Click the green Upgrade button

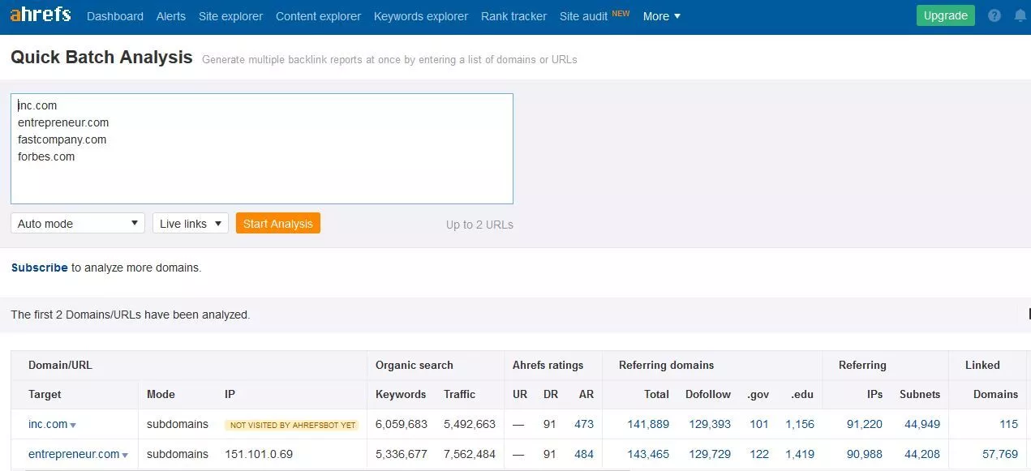click(x=945, y=15)
